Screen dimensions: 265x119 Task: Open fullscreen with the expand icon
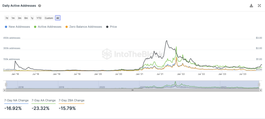coord(259,6)
